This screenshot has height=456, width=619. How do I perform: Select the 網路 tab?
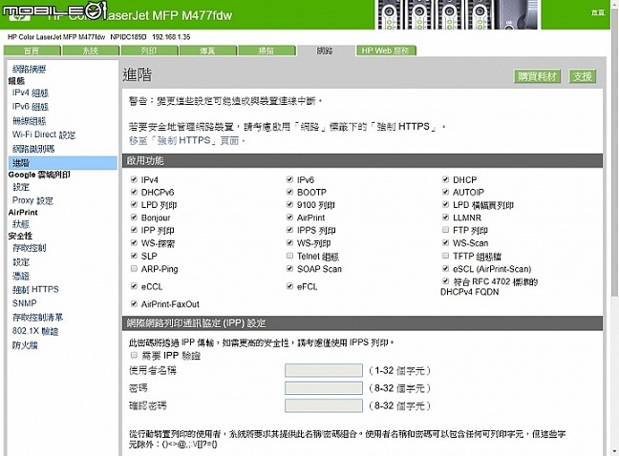pyautogui.click(x=325, y=51)
